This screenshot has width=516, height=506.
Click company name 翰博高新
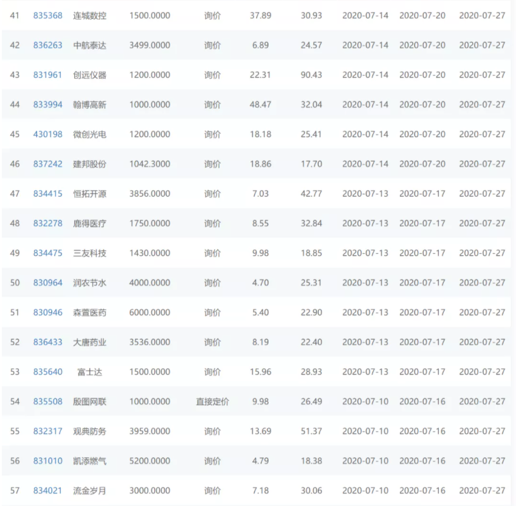[89, 104]
